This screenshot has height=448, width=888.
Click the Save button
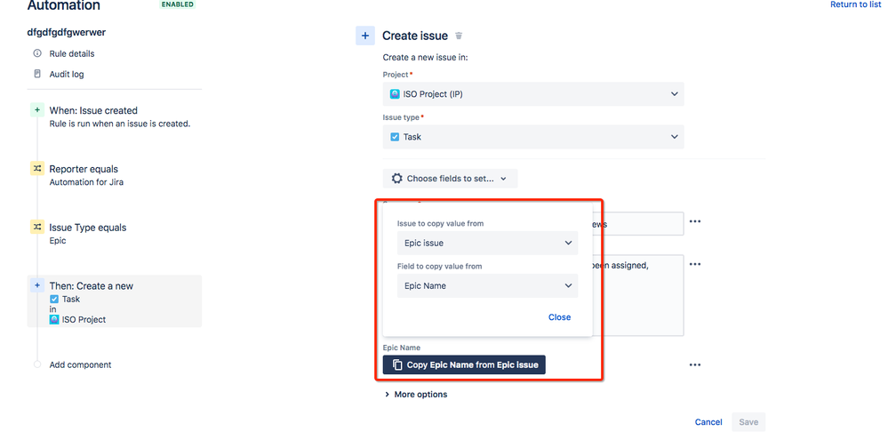pyautogui.click(x=748, y=422)
